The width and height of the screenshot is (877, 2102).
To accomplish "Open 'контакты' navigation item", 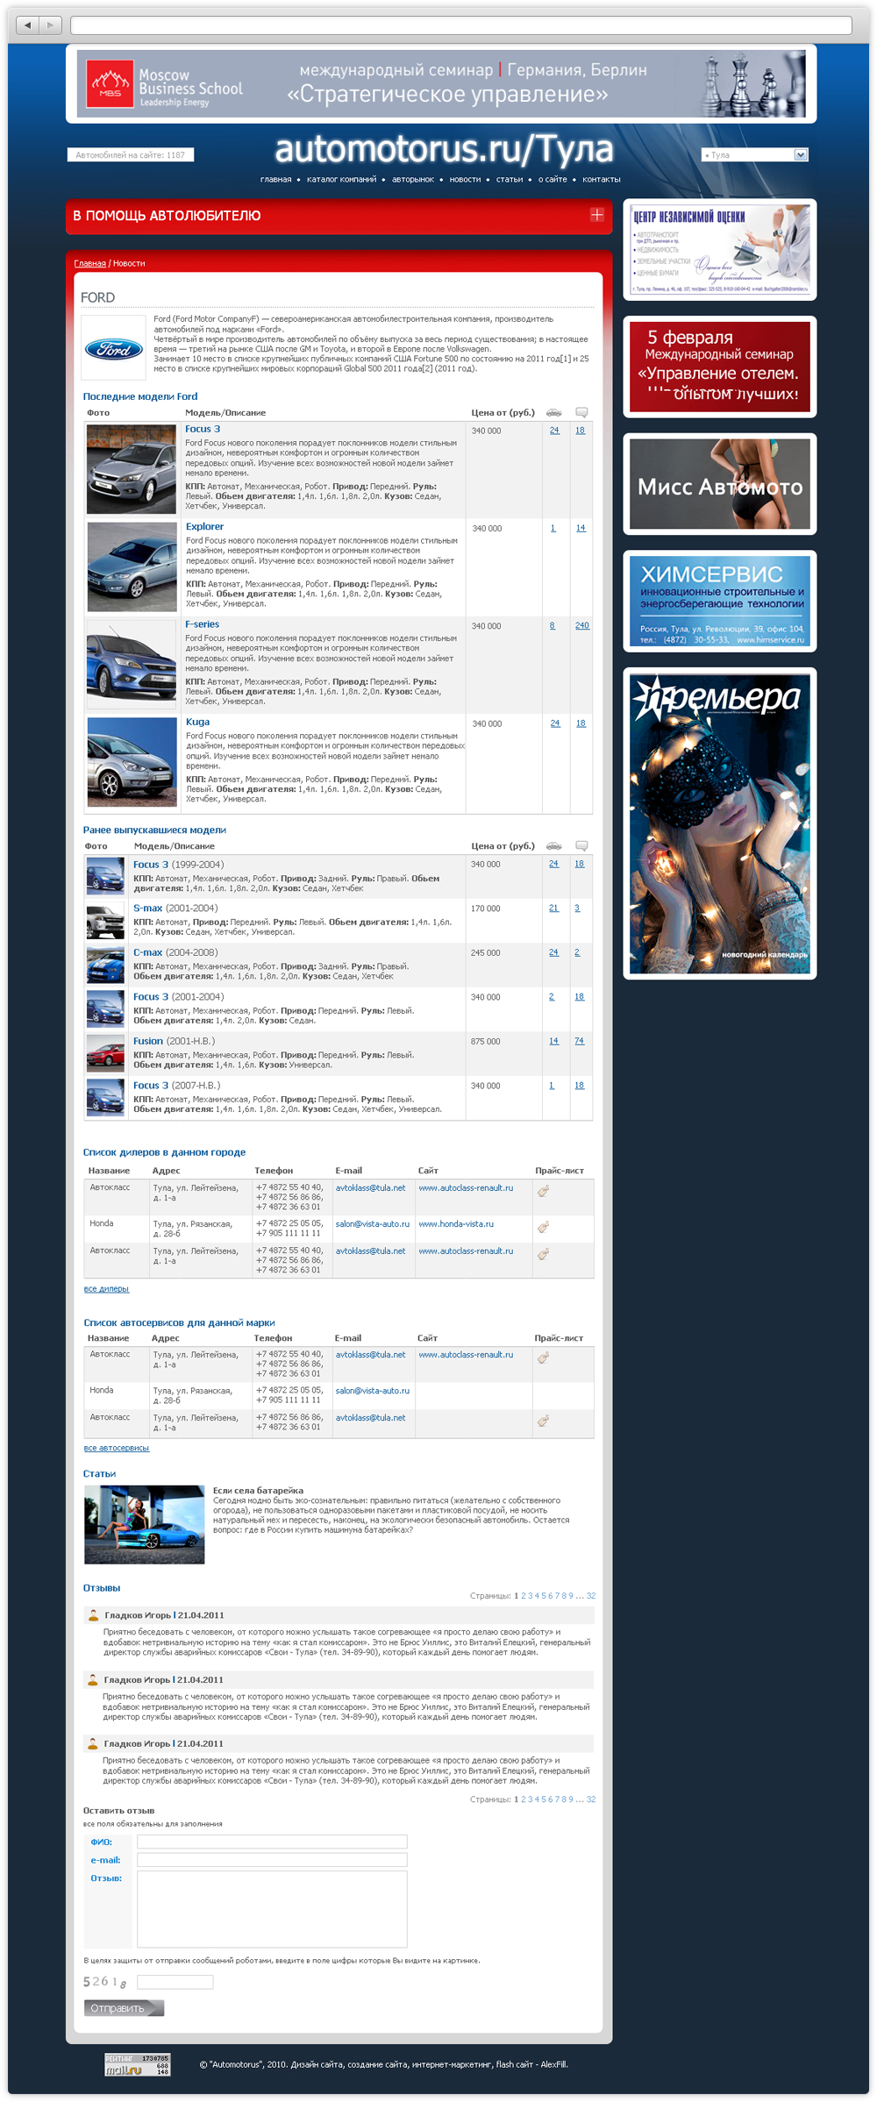I will point(602,180).
